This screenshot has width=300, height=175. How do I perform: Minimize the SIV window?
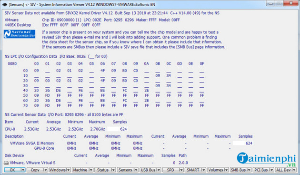tap(270, 3)
